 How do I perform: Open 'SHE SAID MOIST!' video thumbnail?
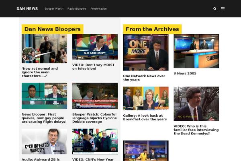(95, 47)
